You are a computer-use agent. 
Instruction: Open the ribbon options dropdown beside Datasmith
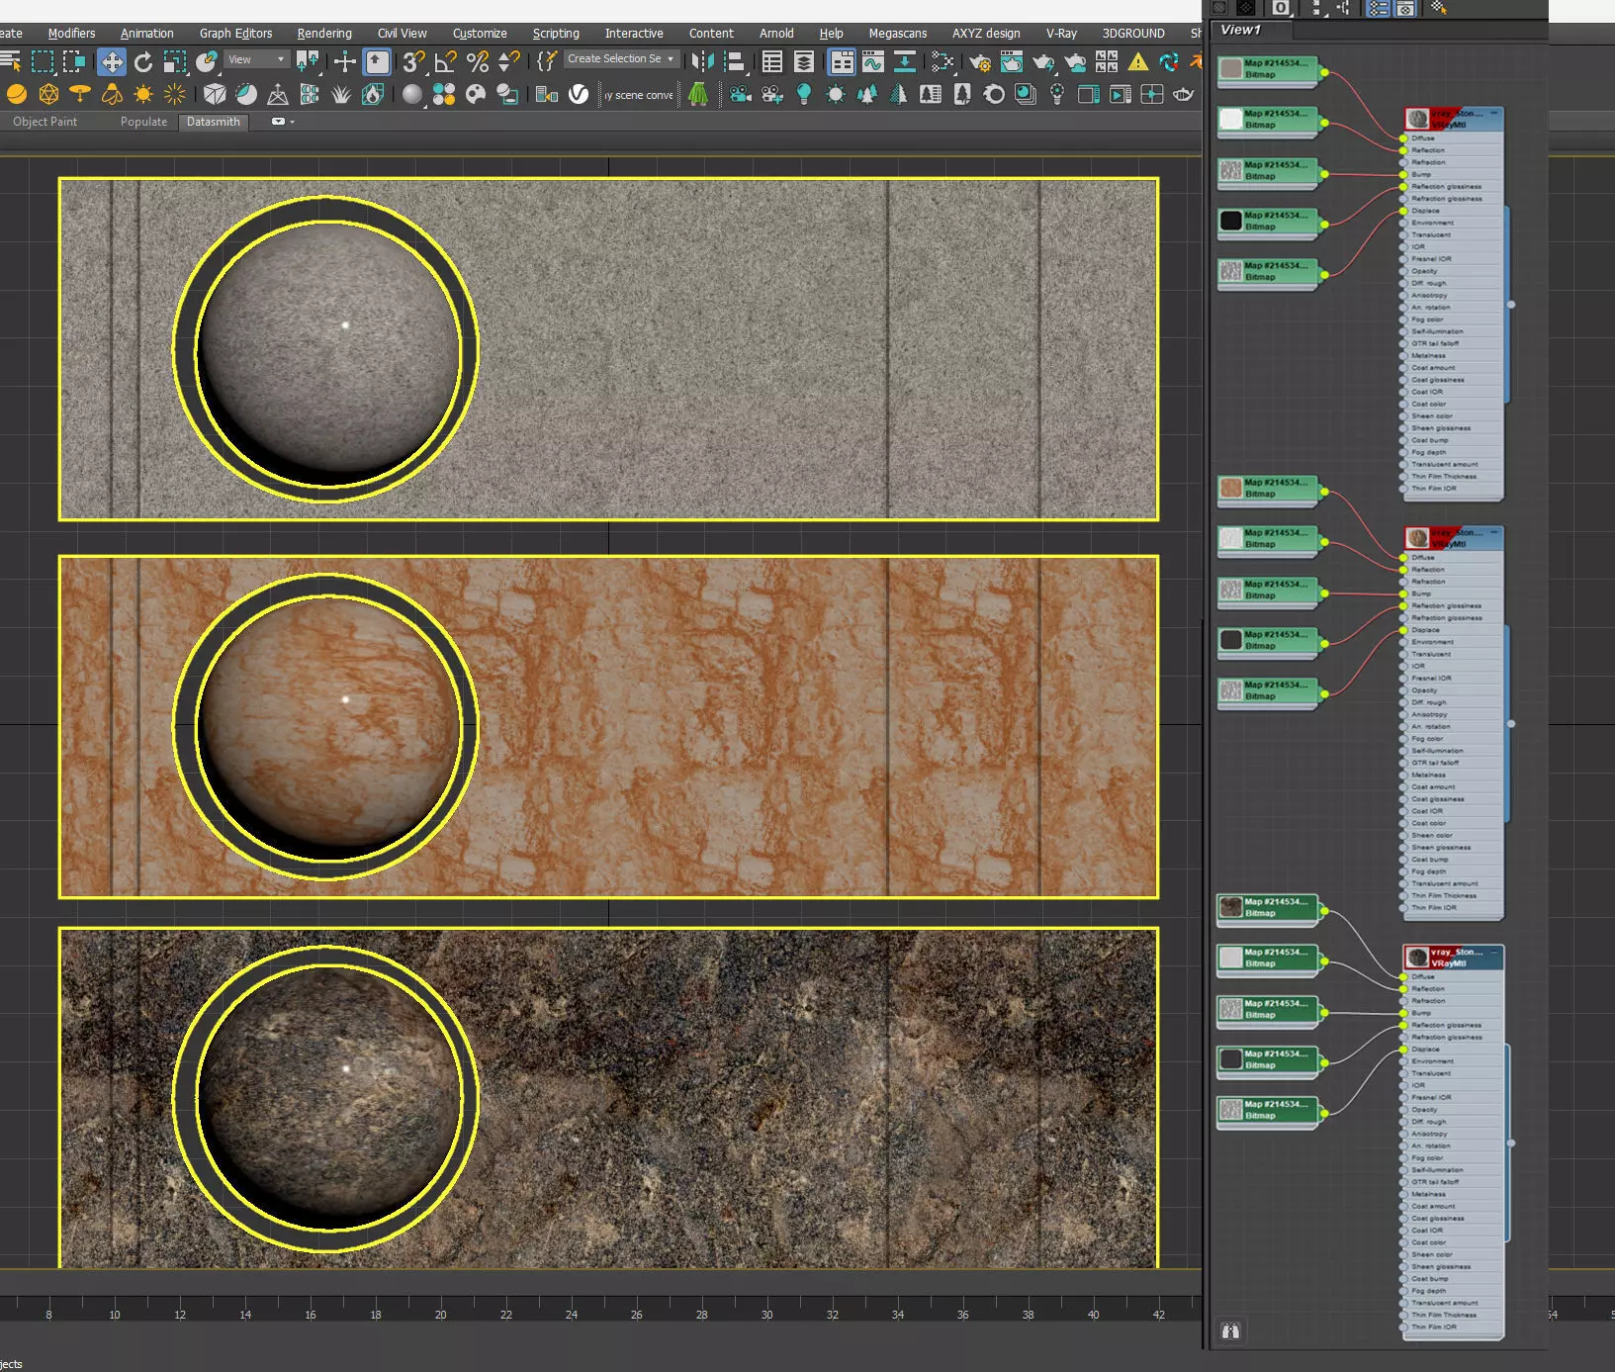click(283, 122)
